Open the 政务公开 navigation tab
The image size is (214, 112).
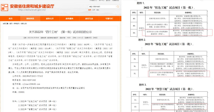click(x=50, y=19)
